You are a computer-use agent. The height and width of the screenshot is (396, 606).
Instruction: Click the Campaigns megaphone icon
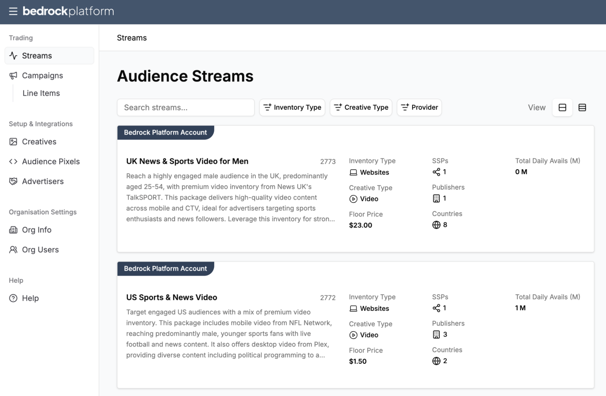[13, 75]
